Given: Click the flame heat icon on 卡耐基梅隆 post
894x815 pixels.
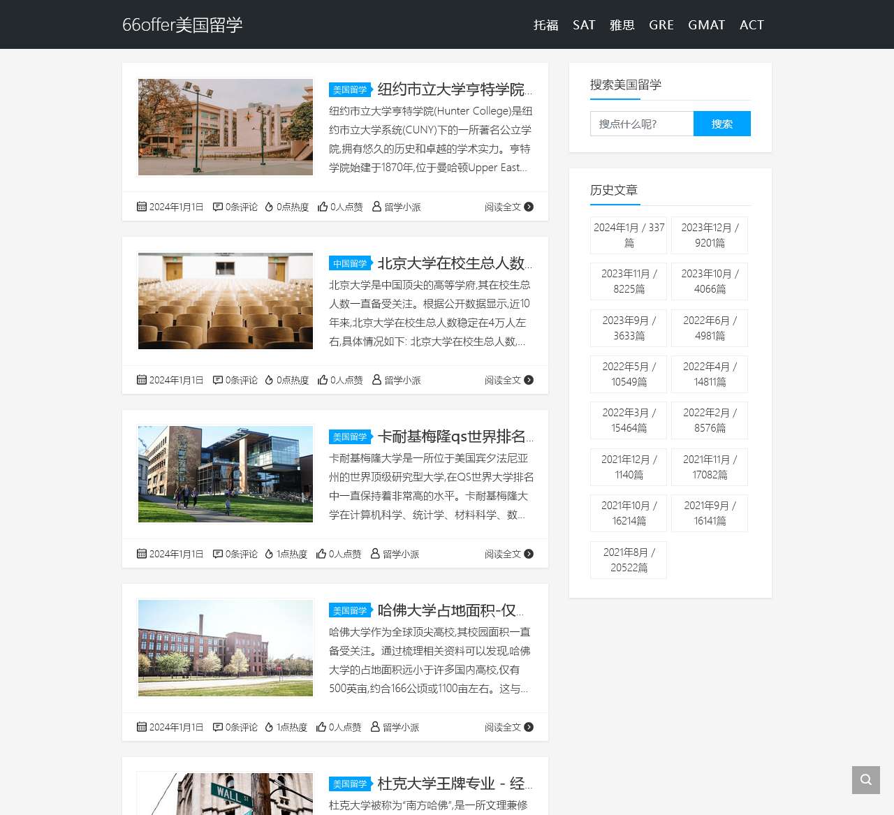Looking at the screenshot, I should pos(269,554).
